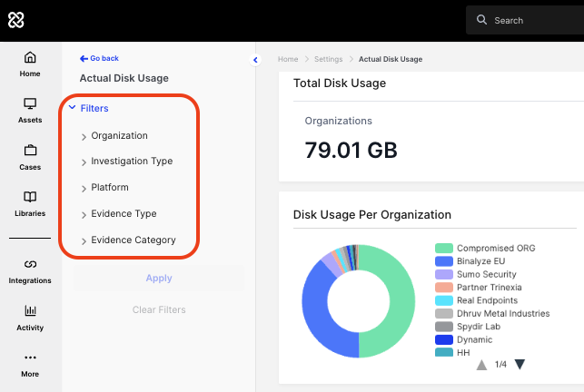Viewport: 584px width, 392px height.
Task: Click the Go back link
Action: tap(99, 58)
